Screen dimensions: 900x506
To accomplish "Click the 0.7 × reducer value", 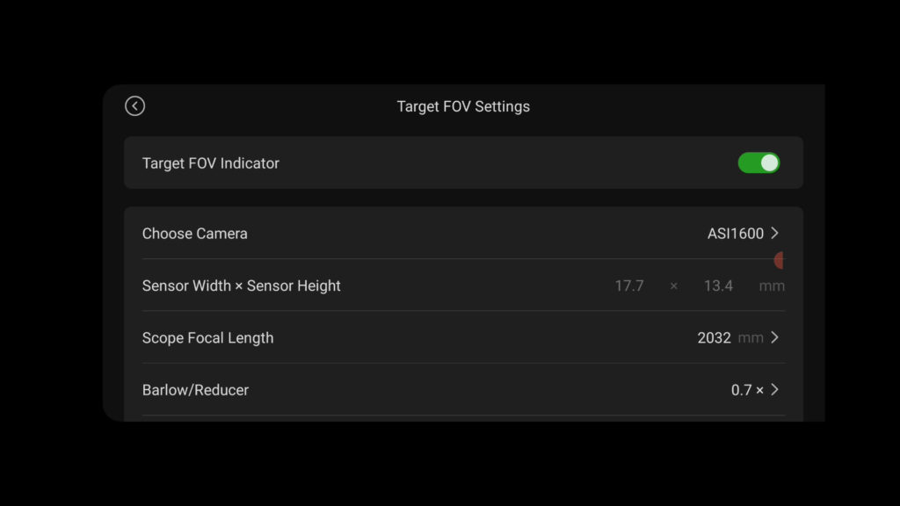I will 747,390.
